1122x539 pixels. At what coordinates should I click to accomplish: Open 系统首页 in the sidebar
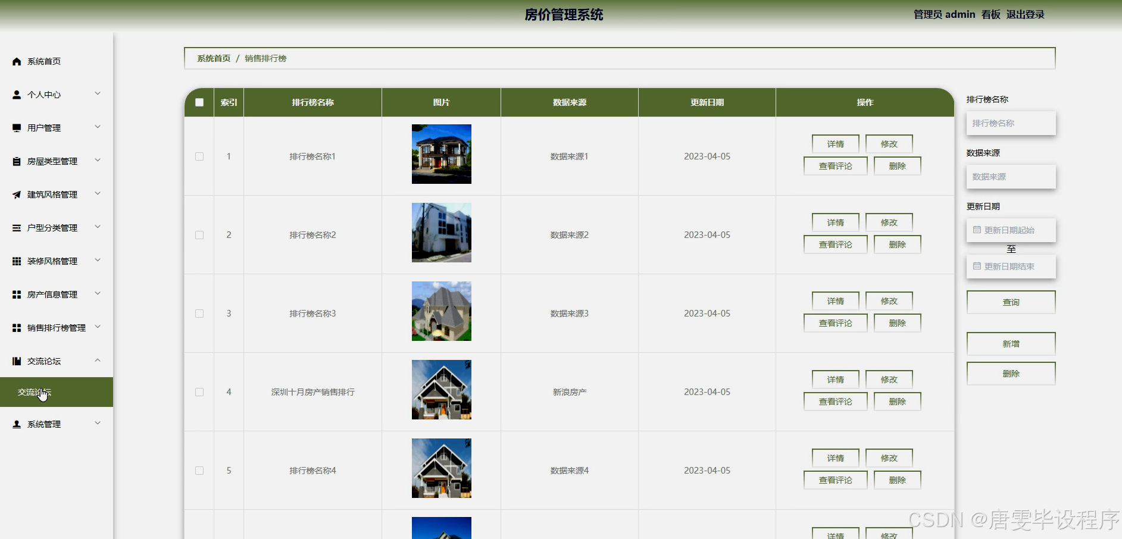coord(57,61)
